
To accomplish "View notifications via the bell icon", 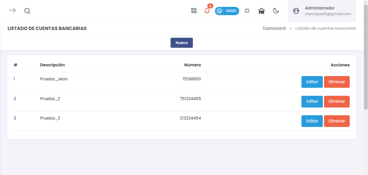I will coord(207,11).
